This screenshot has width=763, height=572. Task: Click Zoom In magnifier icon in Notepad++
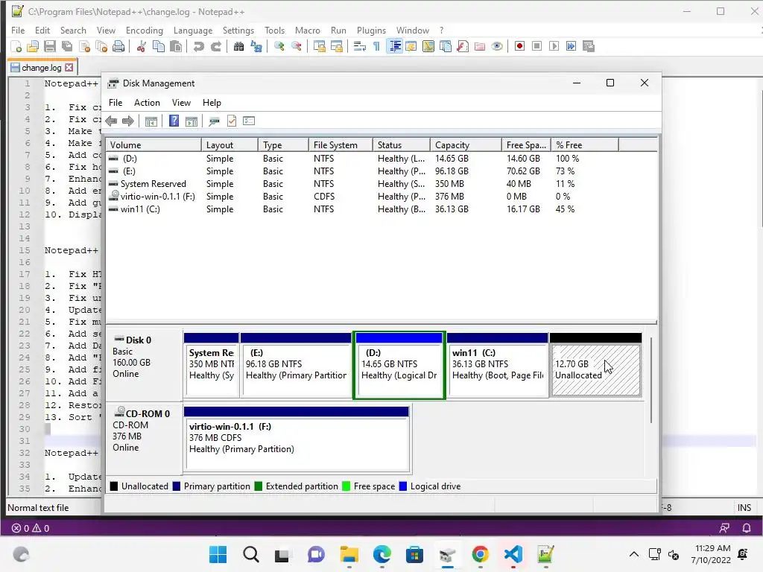pyautogui.click(x=279, y=47)
